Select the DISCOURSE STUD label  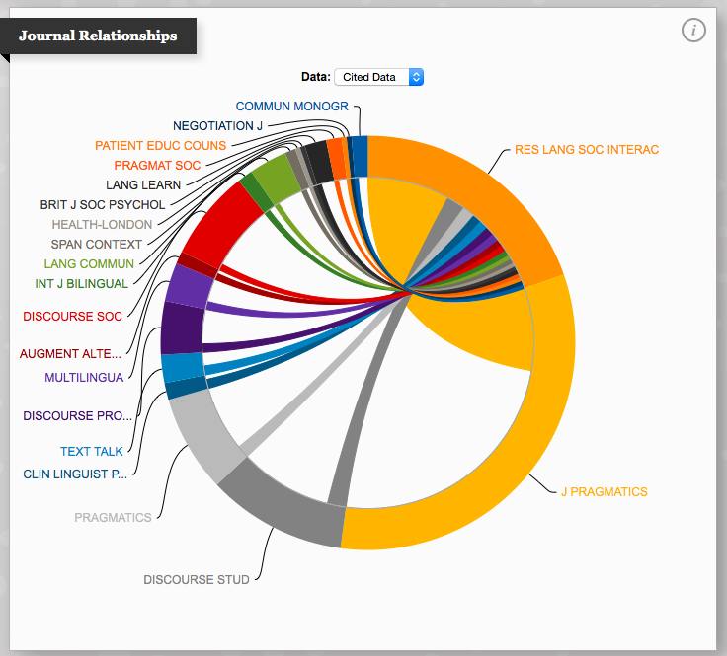pos(196,579)
